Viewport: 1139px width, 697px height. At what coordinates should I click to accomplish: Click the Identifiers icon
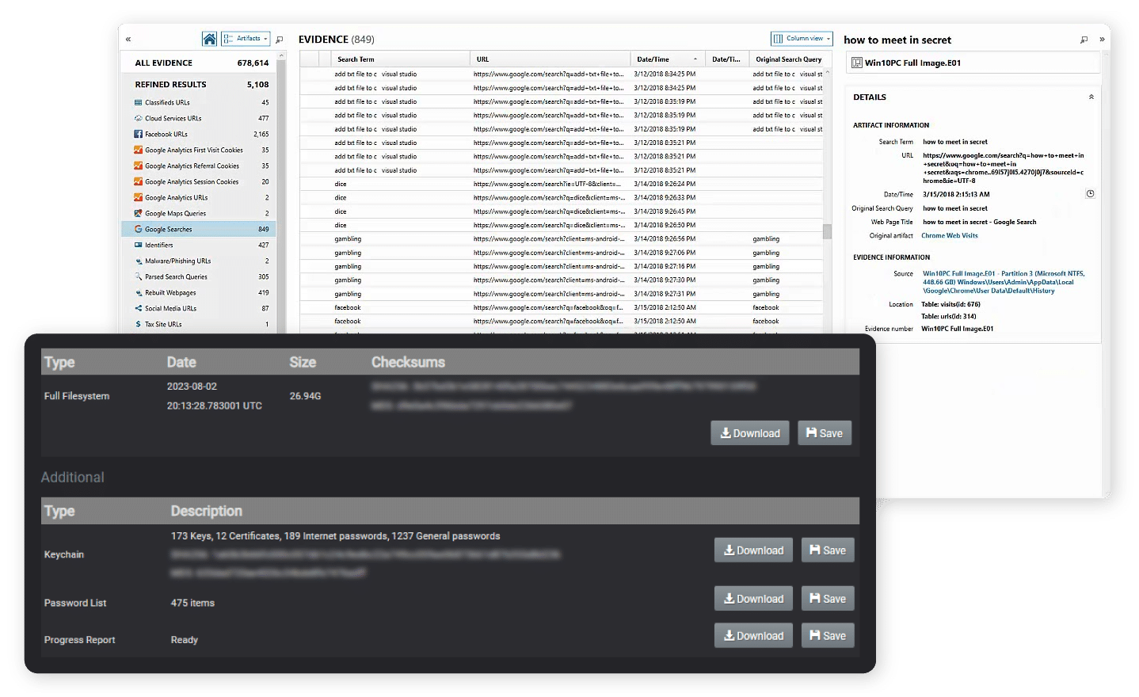click(x=139, y=246)
